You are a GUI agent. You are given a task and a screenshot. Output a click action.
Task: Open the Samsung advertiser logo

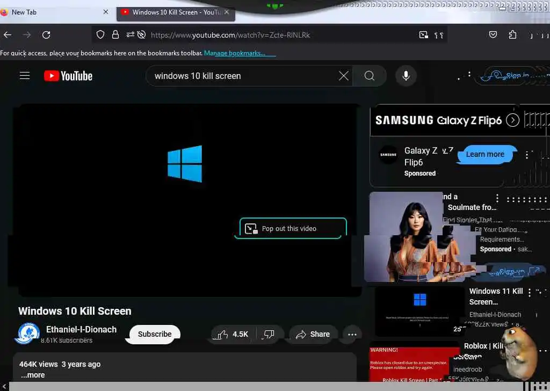pyautogui.click(x=388, y=154)
